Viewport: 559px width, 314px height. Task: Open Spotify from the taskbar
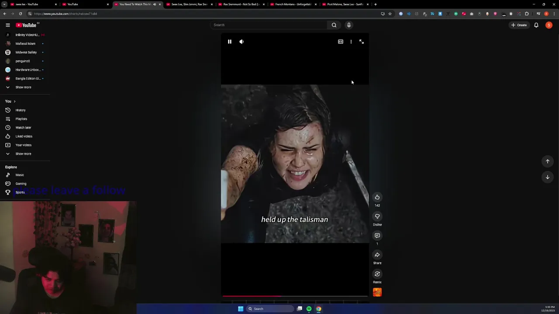pos(309,309)
